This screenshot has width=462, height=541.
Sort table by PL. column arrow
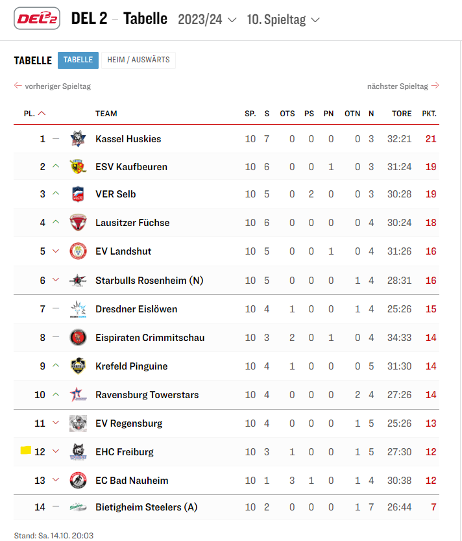42,114
